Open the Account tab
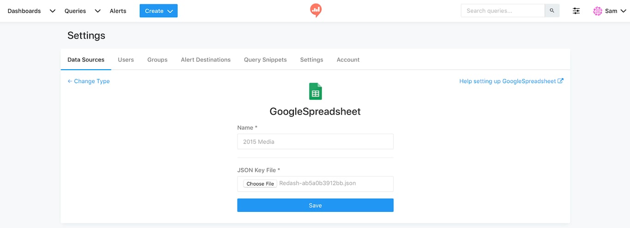The width and height of the screenshot is (630, 228). [x=348, y=60]
